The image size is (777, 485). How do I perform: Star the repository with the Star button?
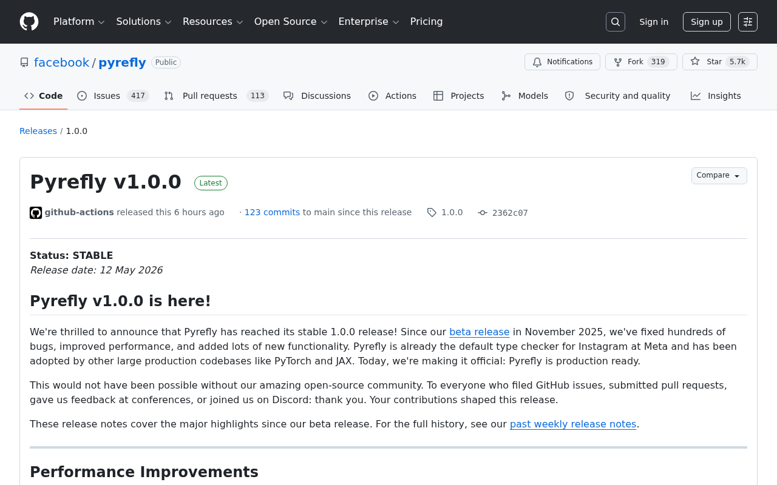click(x=720, y=62)
